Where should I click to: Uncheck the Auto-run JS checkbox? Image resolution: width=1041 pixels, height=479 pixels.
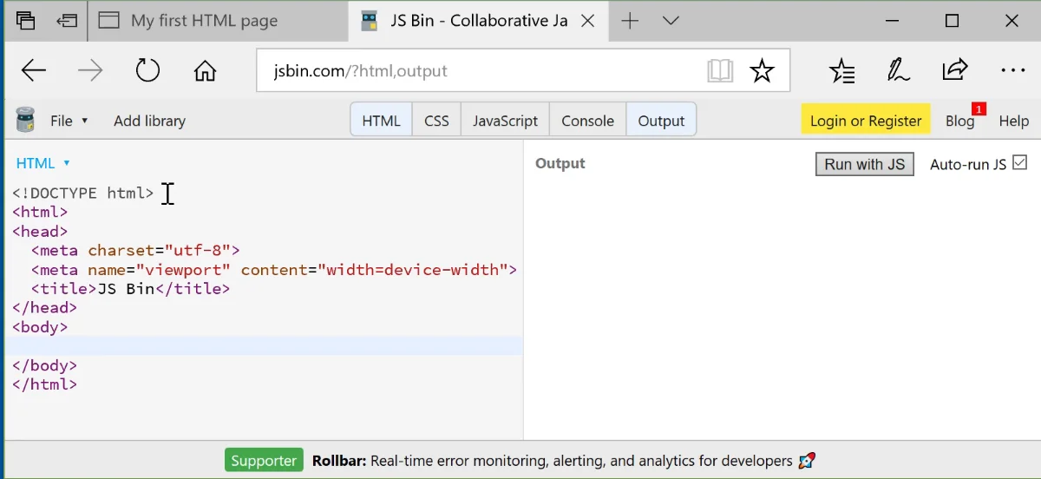(1019, 162)
